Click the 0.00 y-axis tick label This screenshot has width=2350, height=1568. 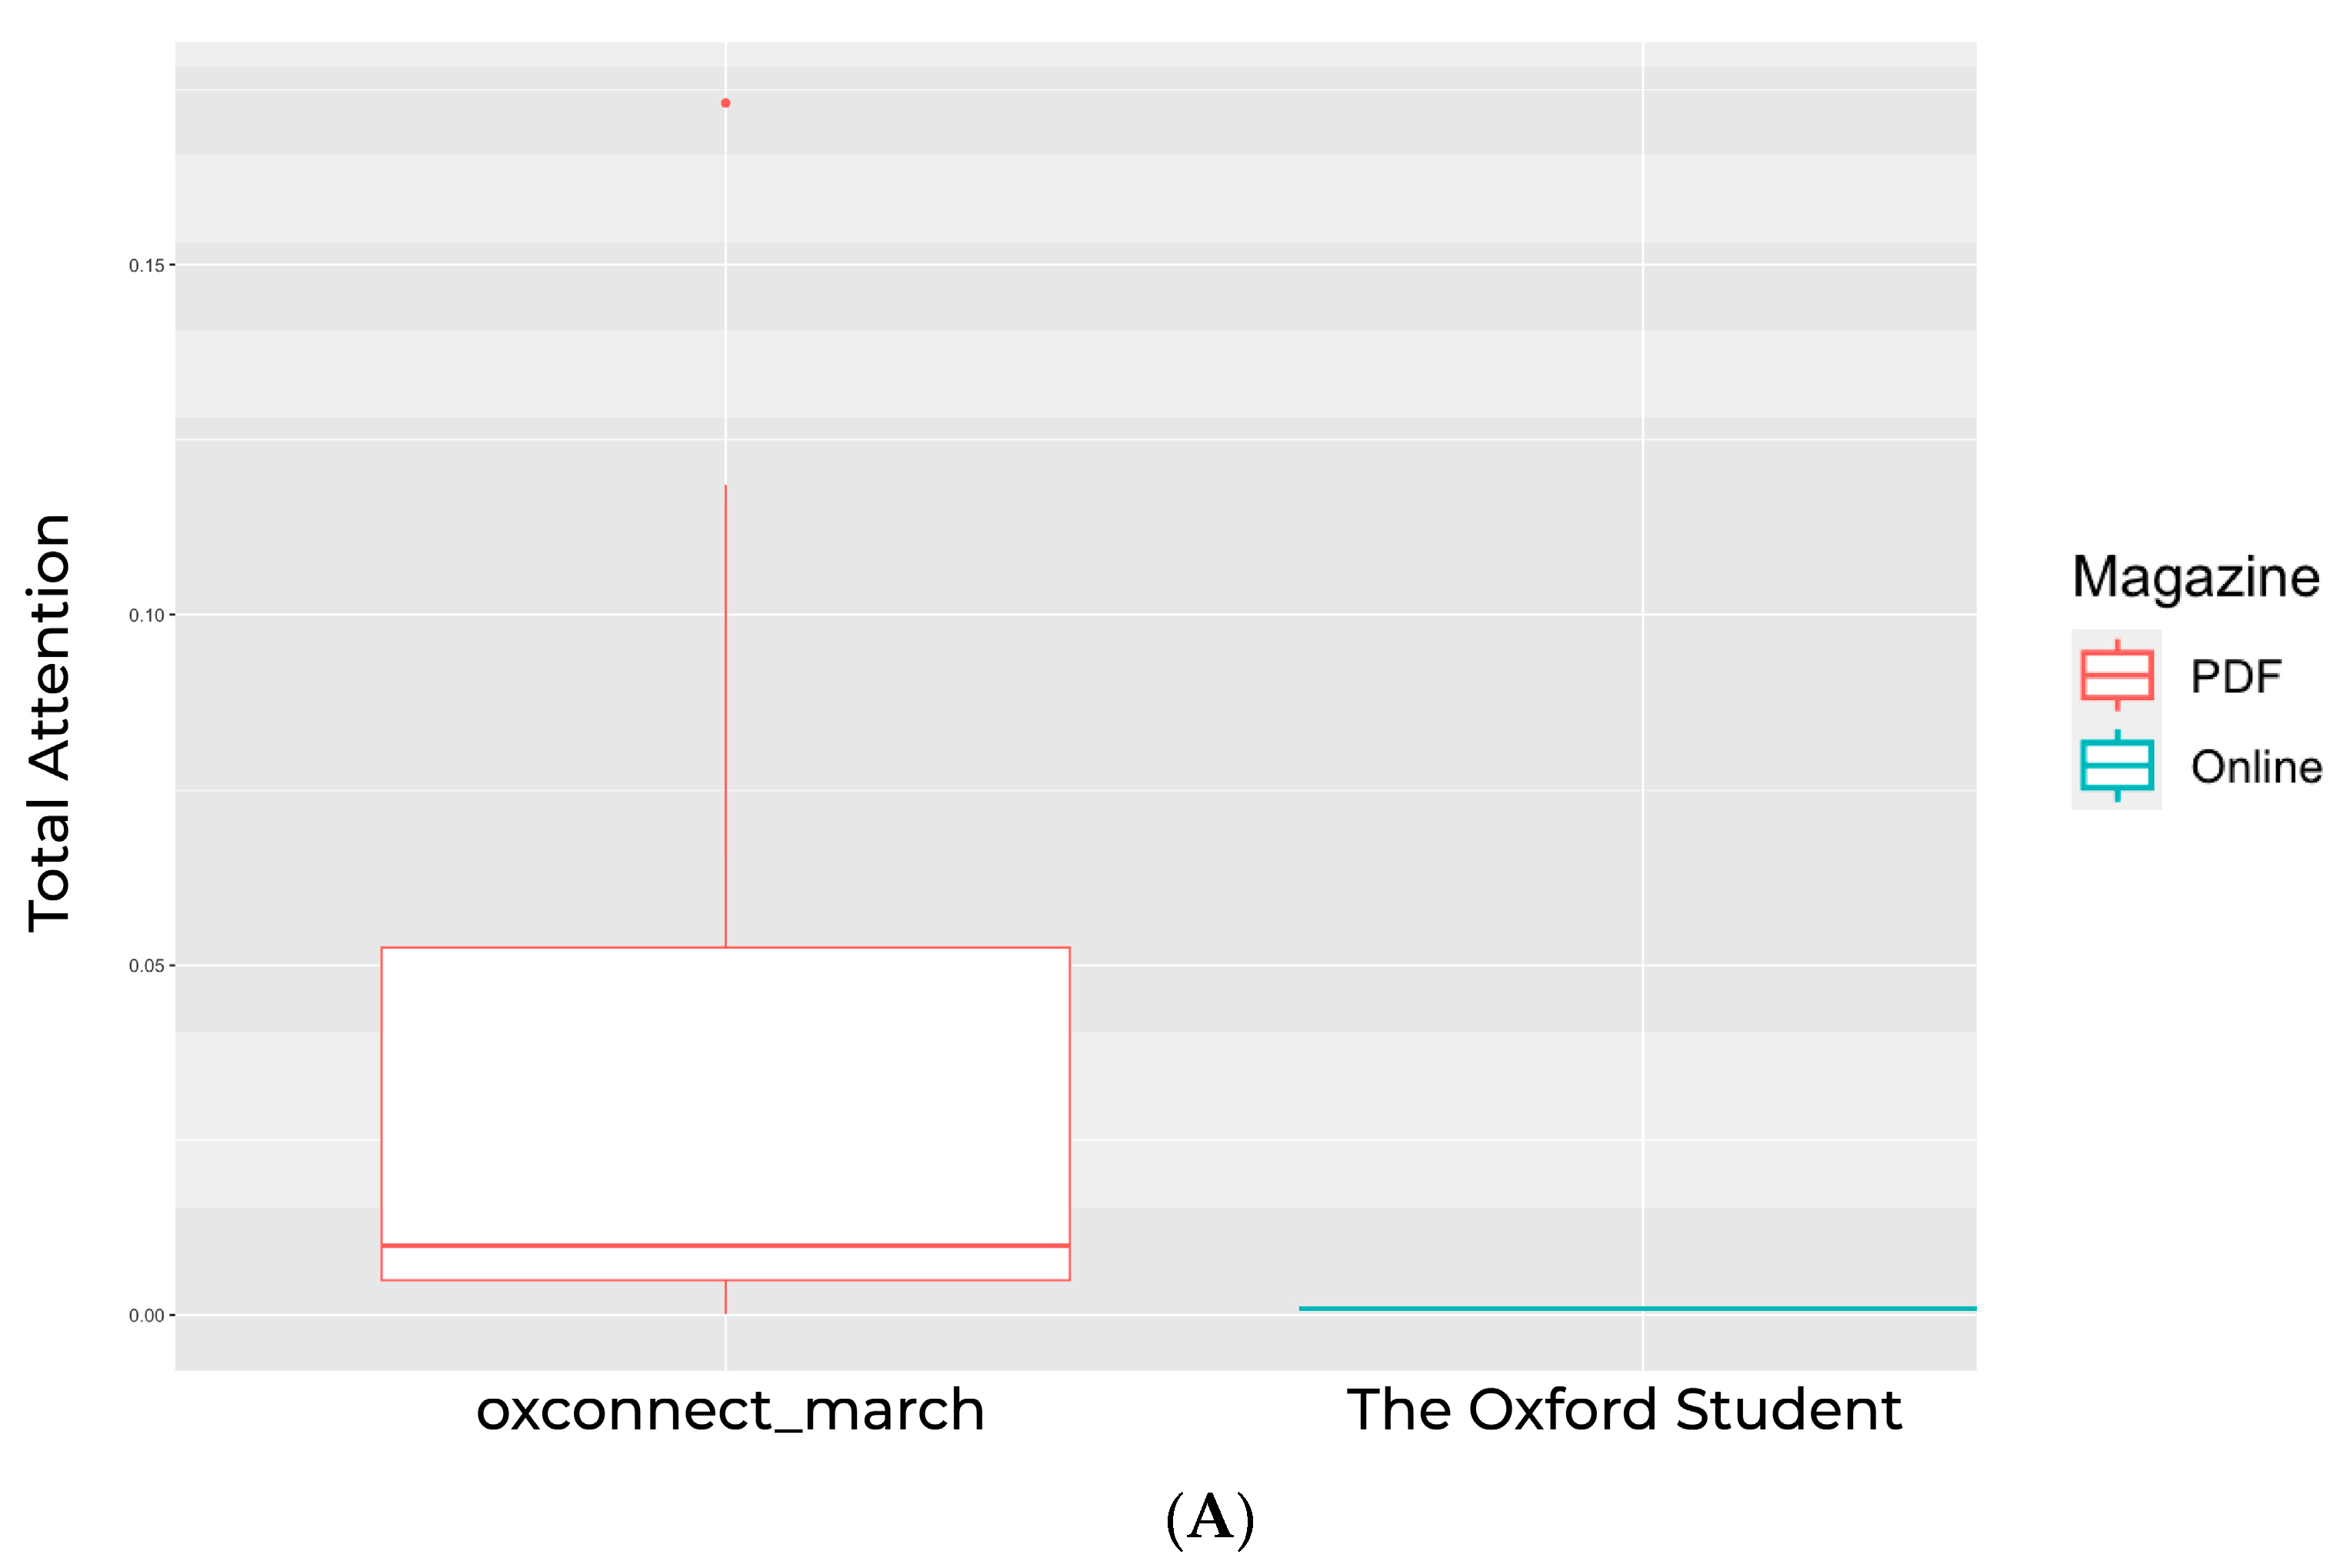pyautogui.click(x=146, y=1316)
